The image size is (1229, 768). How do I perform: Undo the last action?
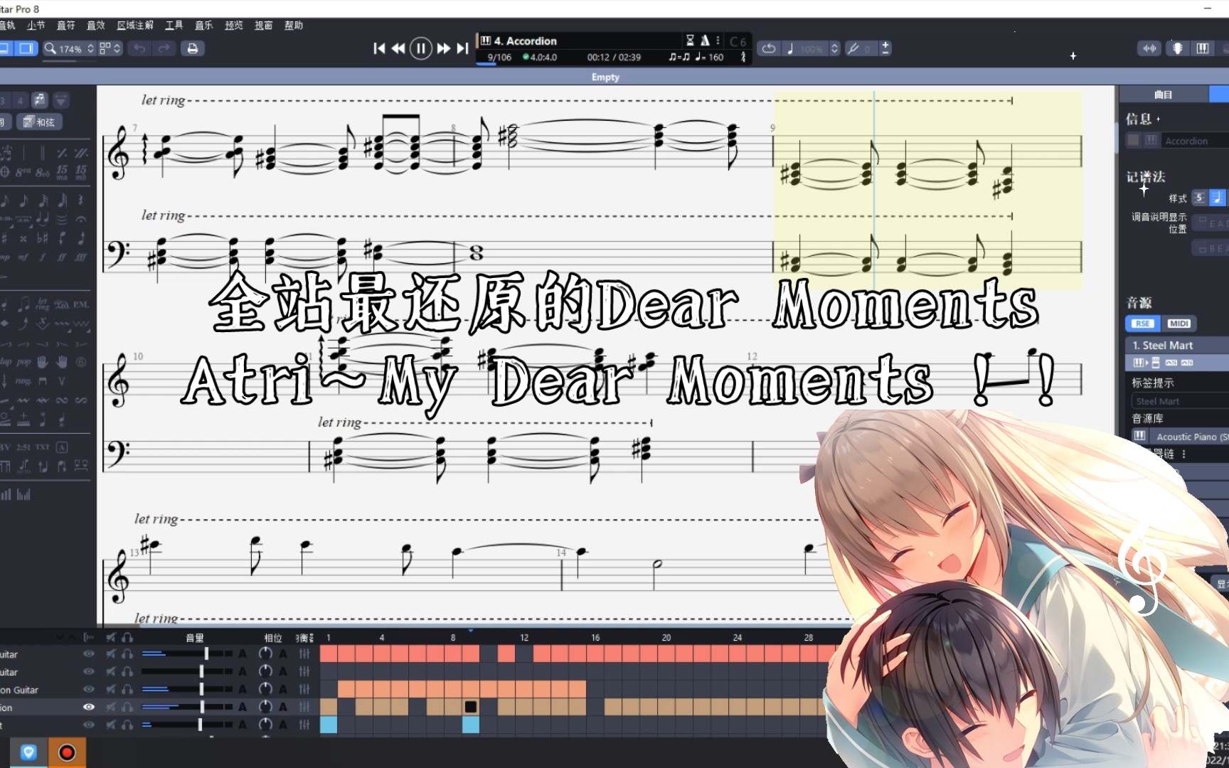tap(139, 48)
